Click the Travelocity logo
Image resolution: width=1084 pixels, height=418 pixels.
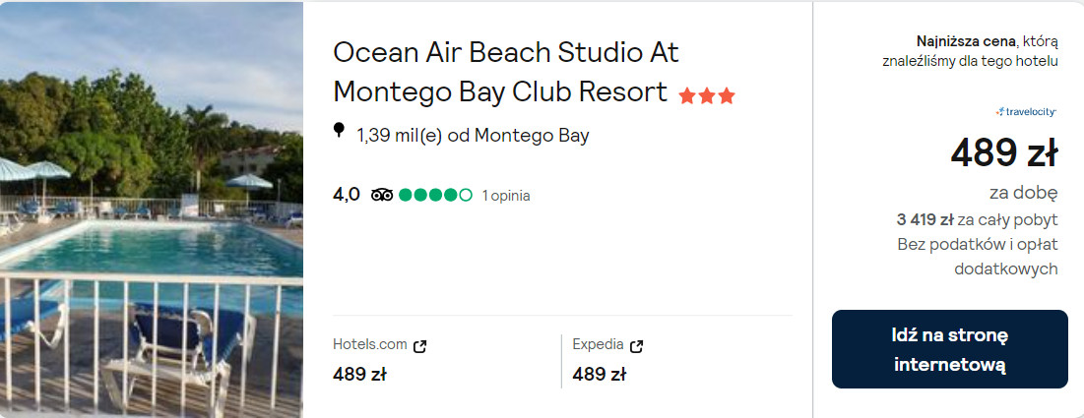point(1025,112)
